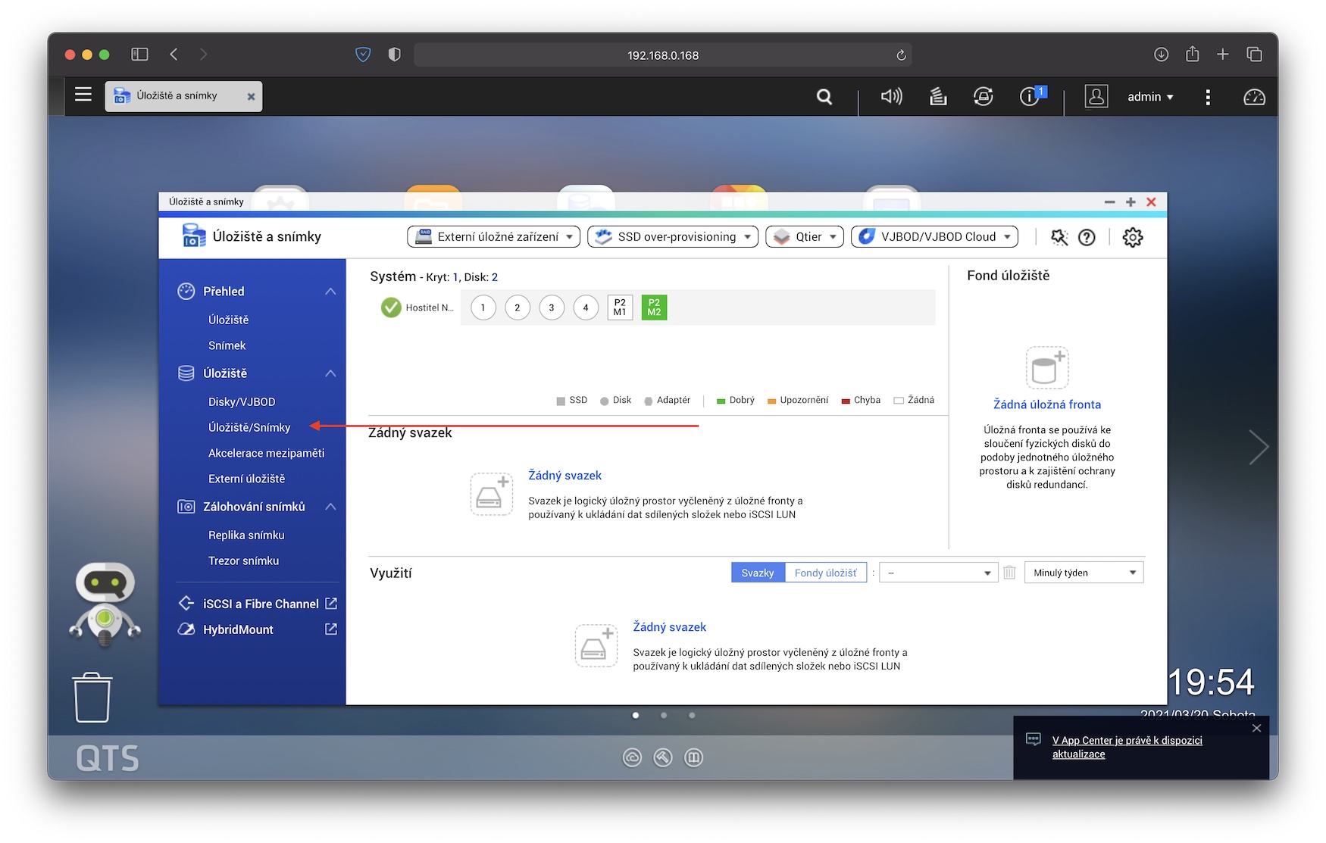The height and width of the screenshot is (843, 1326).
Task: Click the Žádná úložná fronta link
Action: point(1046,404)
